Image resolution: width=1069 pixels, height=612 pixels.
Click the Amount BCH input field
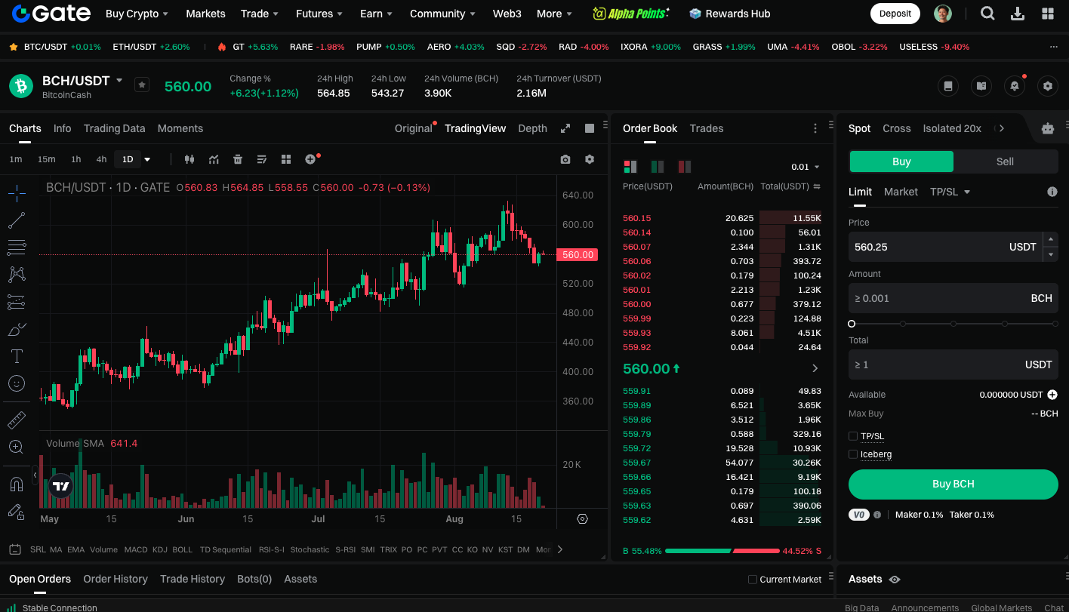click(953, 298)
